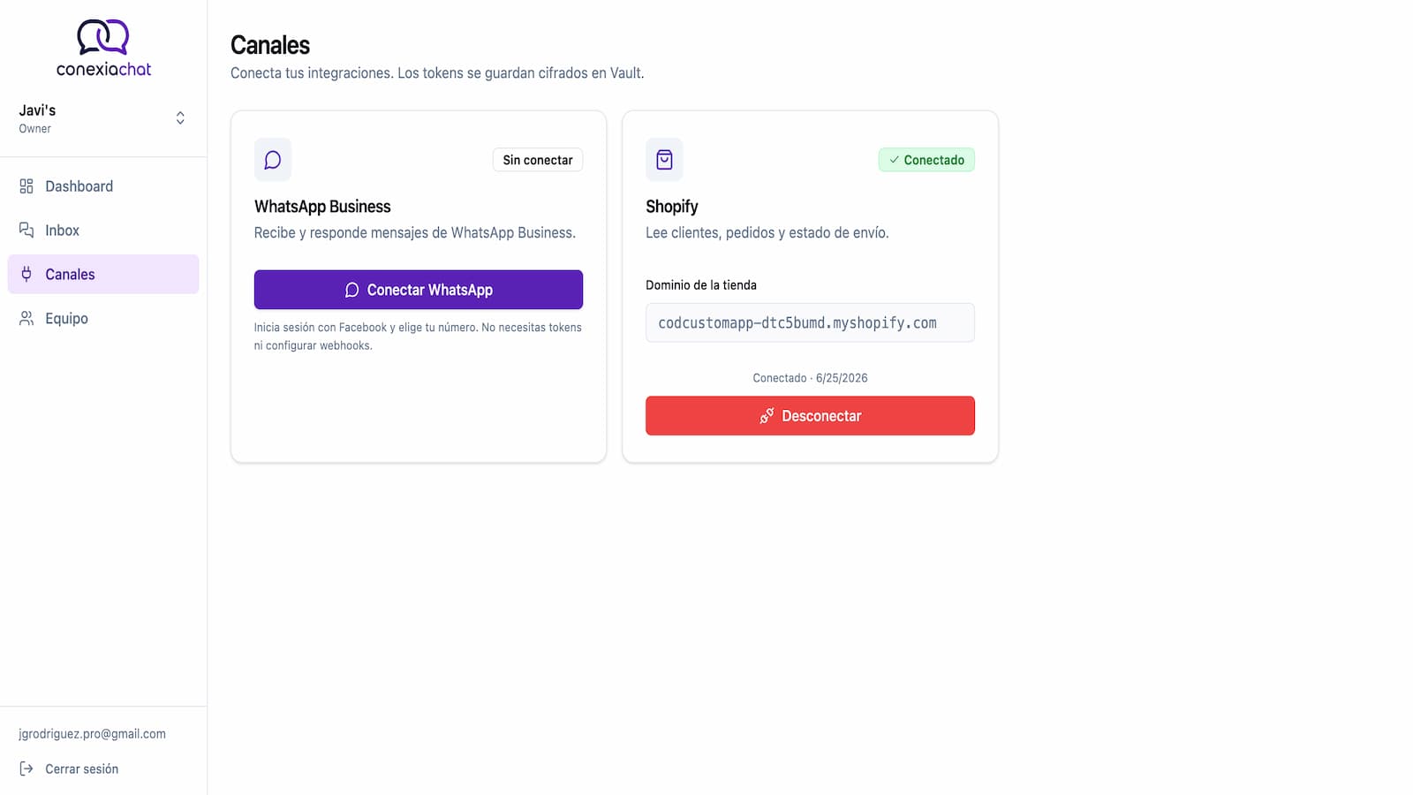Open the Dashboard menu item
This screenshot has height=795, width=1413.
tap(103, 186)
